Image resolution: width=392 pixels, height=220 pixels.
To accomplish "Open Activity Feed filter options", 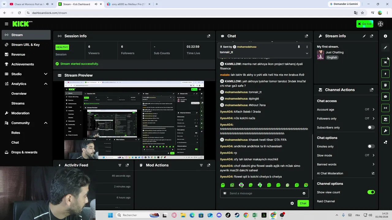I will coord(120,165).
